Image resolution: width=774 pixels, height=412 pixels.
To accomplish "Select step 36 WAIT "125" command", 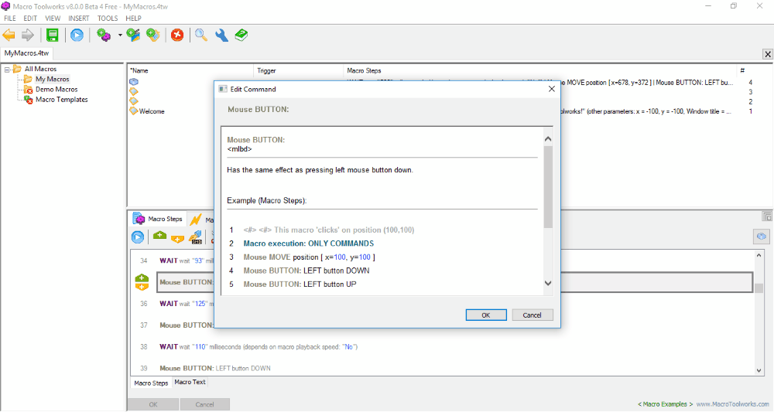I will pyautogui.click(x=186, y=304).
